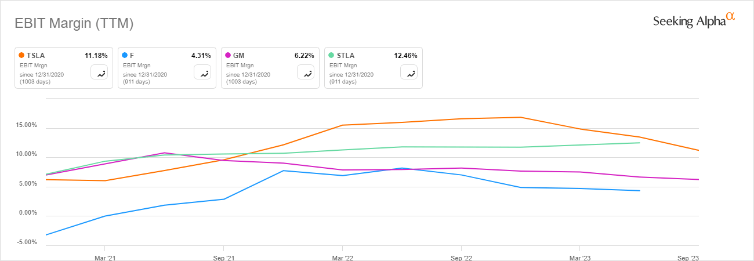Click the STLA 12.46% value
This screenshot has width=754, height=261.
click(x=405, y=56)
